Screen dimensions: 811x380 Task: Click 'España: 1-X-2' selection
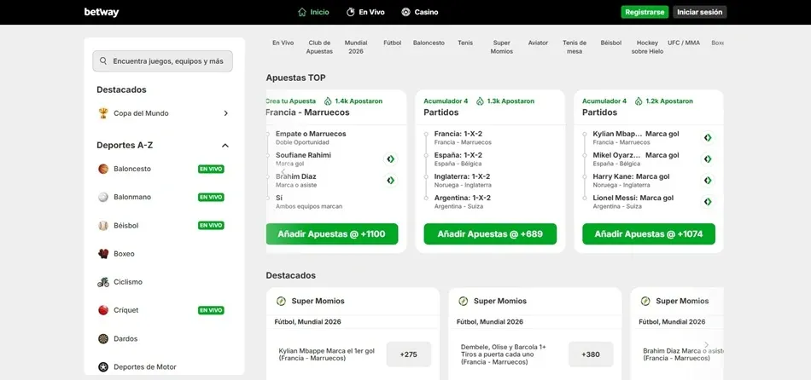click(x=458, y=155)
